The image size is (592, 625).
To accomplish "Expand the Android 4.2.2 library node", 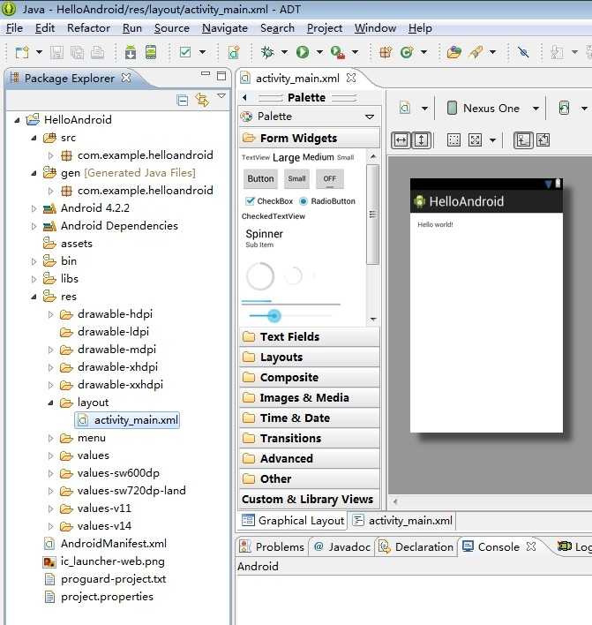I will [x=34, y=208].
